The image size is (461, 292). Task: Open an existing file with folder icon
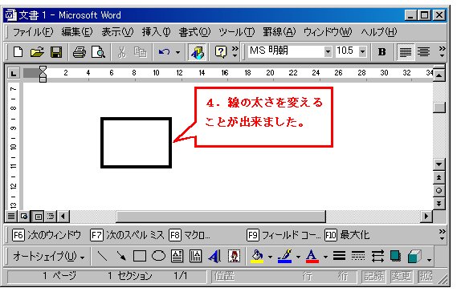(37, 52)
